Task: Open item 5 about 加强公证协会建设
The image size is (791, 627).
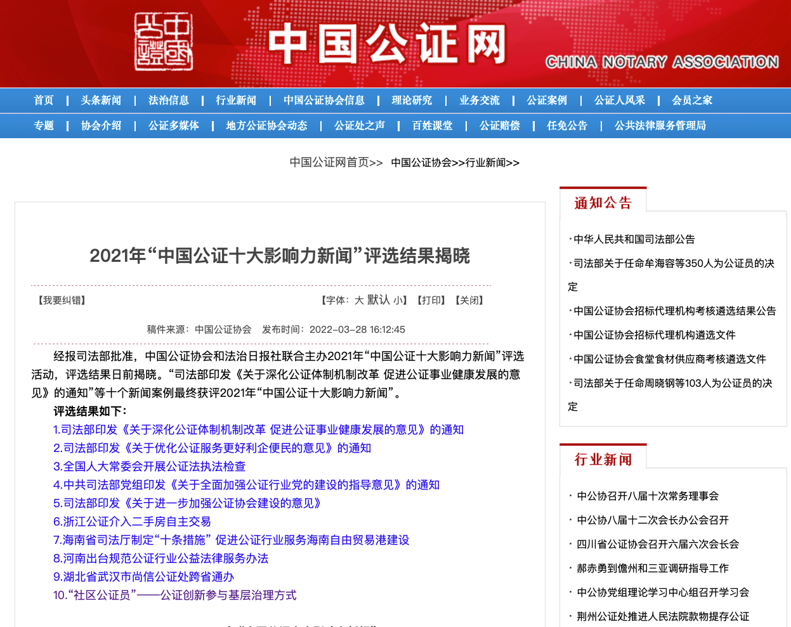Action: pos(189,503)
